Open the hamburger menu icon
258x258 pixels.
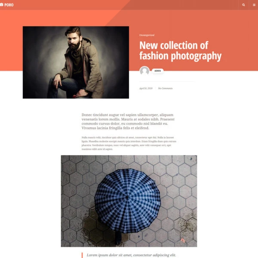(254, 5)
